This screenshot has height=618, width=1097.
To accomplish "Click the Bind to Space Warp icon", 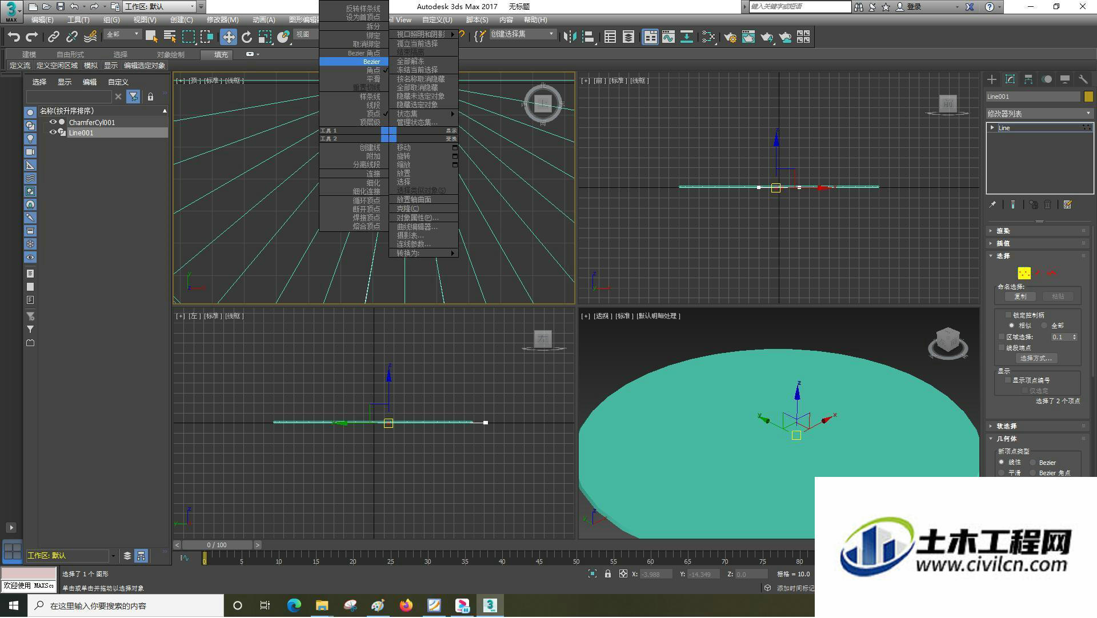I will click(x=90, y=37).
